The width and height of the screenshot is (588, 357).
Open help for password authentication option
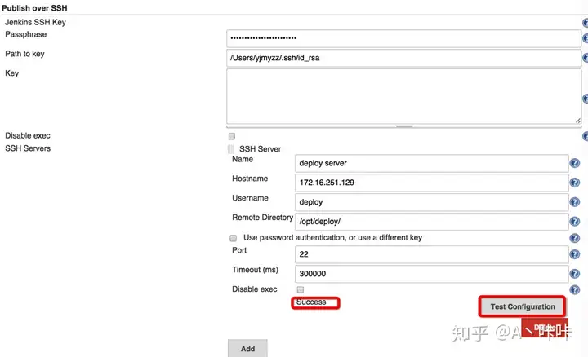(x=574, y=238)
